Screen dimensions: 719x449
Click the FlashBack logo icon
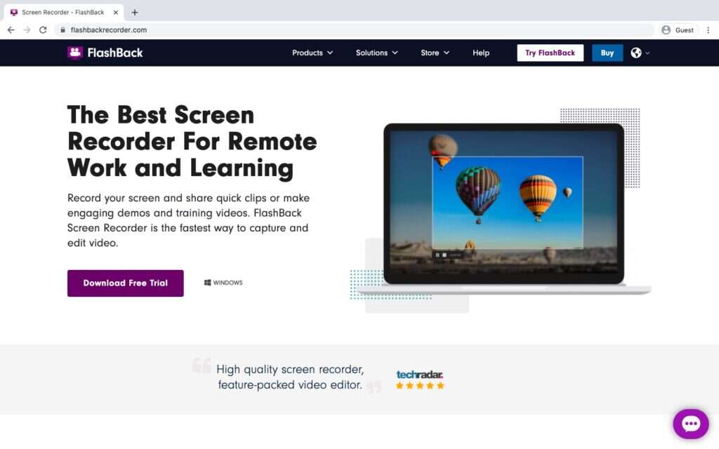[74, 53]
